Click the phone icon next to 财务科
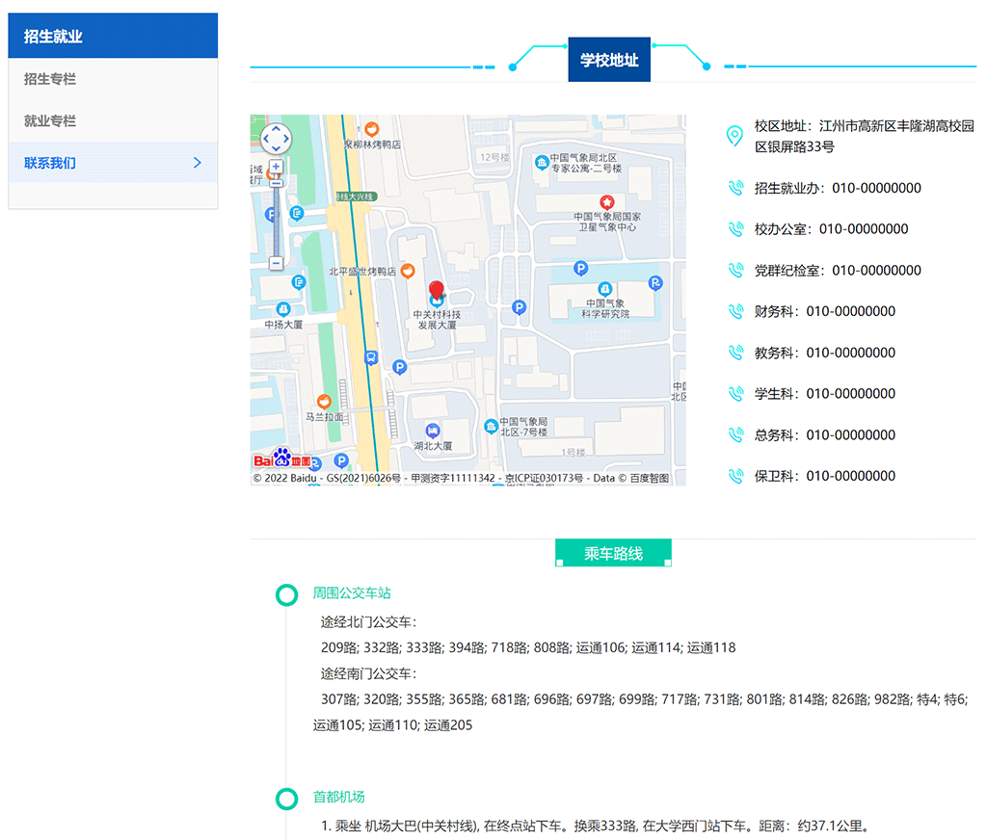The width and height of the screenshot is (987, 840). tap(735, 311)
